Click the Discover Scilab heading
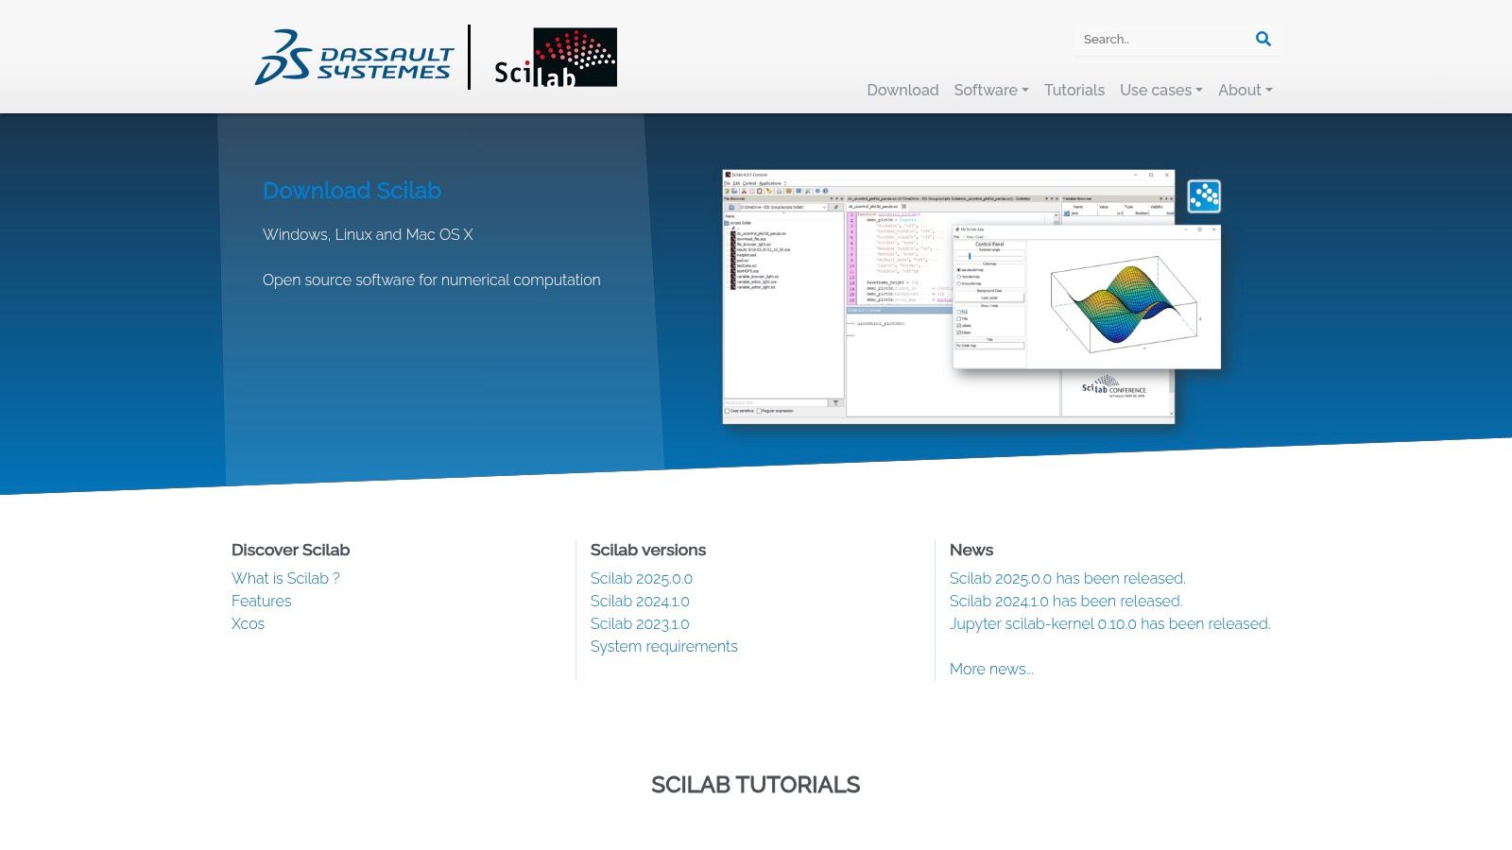1512x850 pixels. click(291, 550)
